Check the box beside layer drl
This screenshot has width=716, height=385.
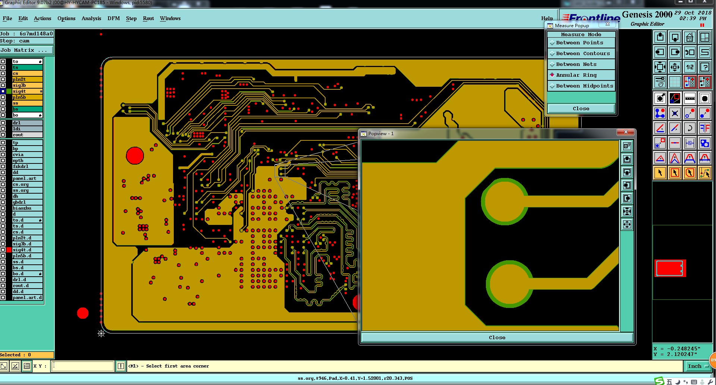pos(3,123)
